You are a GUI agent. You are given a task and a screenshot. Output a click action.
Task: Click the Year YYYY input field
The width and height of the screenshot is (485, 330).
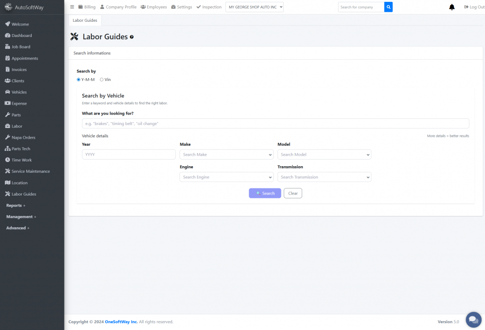pyautogui.click(x=129, y=154)
